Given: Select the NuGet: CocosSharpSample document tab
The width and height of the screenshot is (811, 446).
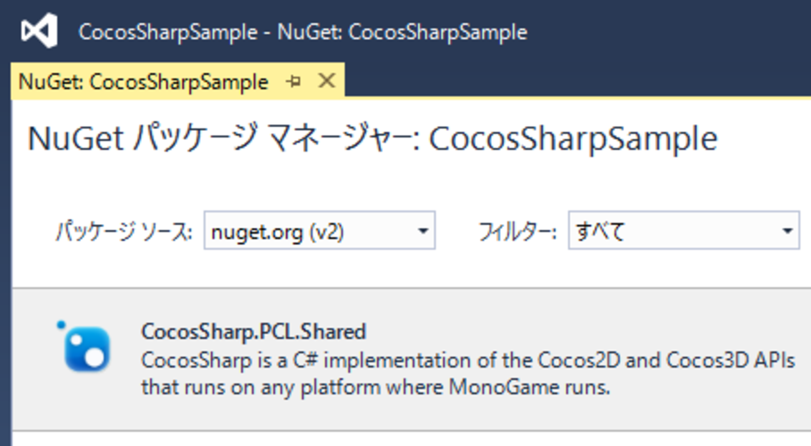Looking at the screenshot, I should pos(143,82).
